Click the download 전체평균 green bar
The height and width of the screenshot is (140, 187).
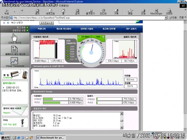[48, 99]
